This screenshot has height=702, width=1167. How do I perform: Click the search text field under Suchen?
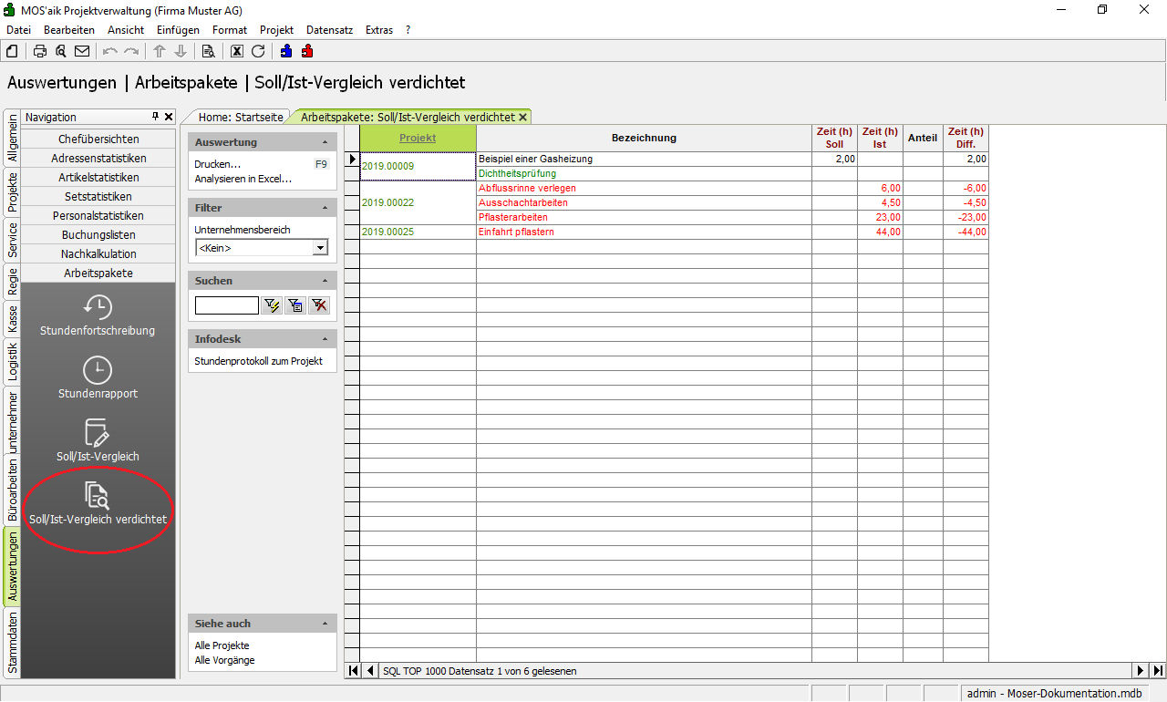click(226, 305)
